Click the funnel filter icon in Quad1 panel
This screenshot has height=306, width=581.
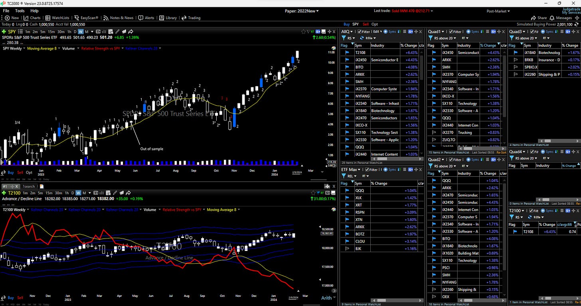(431, 38)
